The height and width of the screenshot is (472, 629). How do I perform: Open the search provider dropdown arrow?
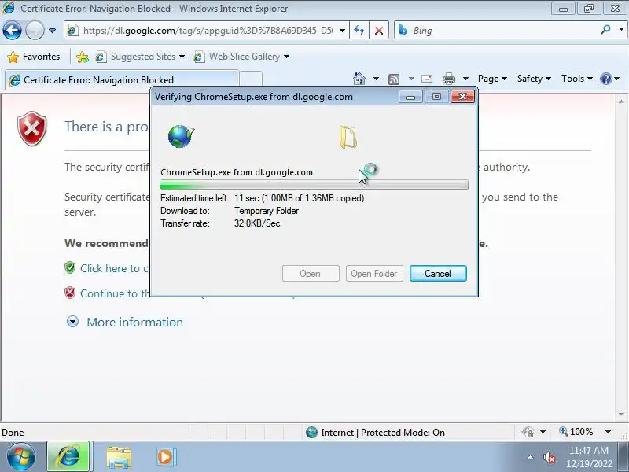[x=621, y=29]
